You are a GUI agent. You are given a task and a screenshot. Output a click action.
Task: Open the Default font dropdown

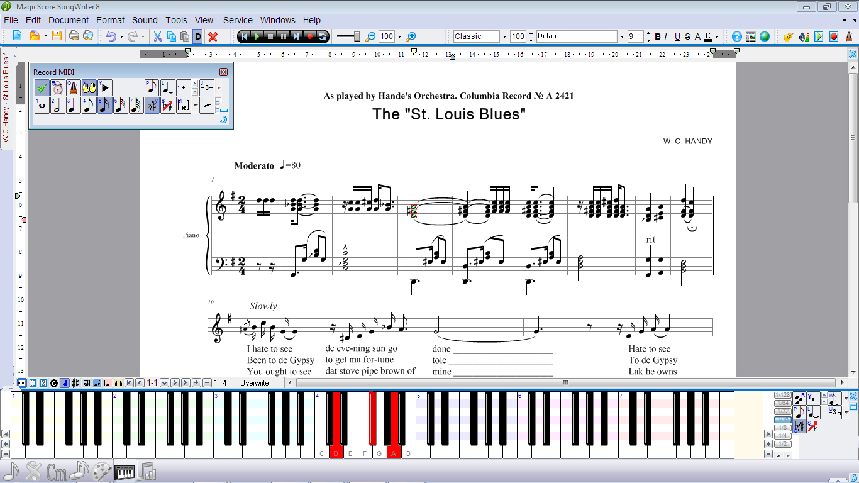pos(621,36)
